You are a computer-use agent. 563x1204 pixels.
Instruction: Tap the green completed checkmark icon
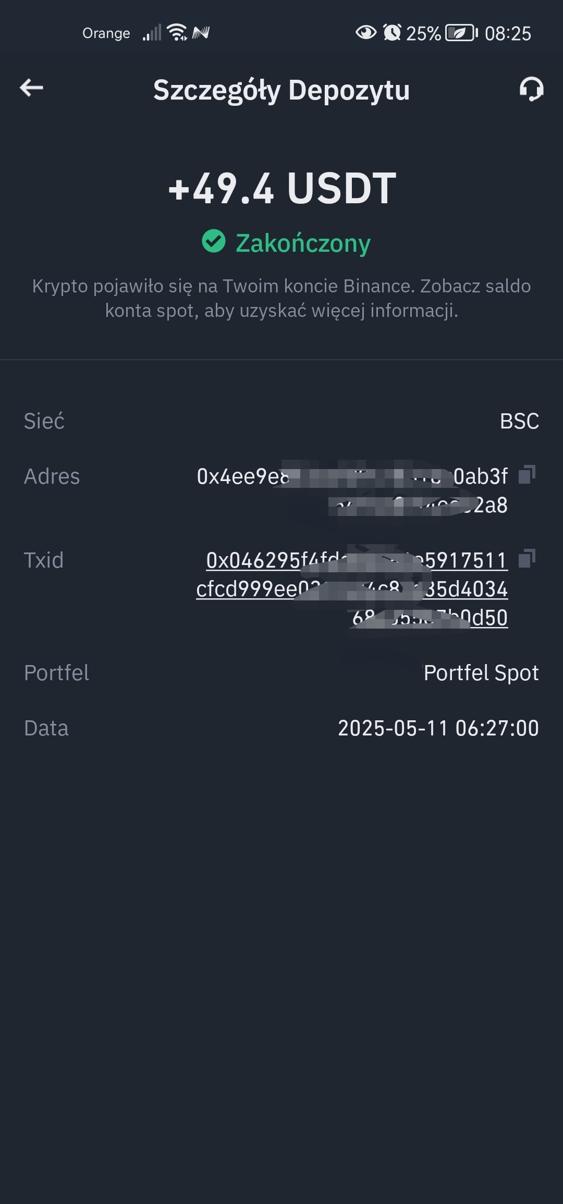tap(214, 241)
